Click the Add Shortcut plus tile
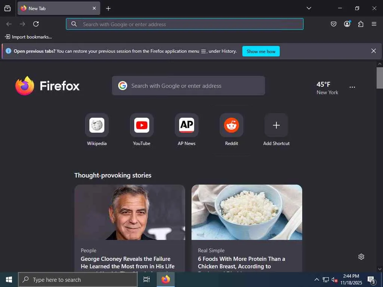This screenshot has width=383, height=287. tap(276, 125)
